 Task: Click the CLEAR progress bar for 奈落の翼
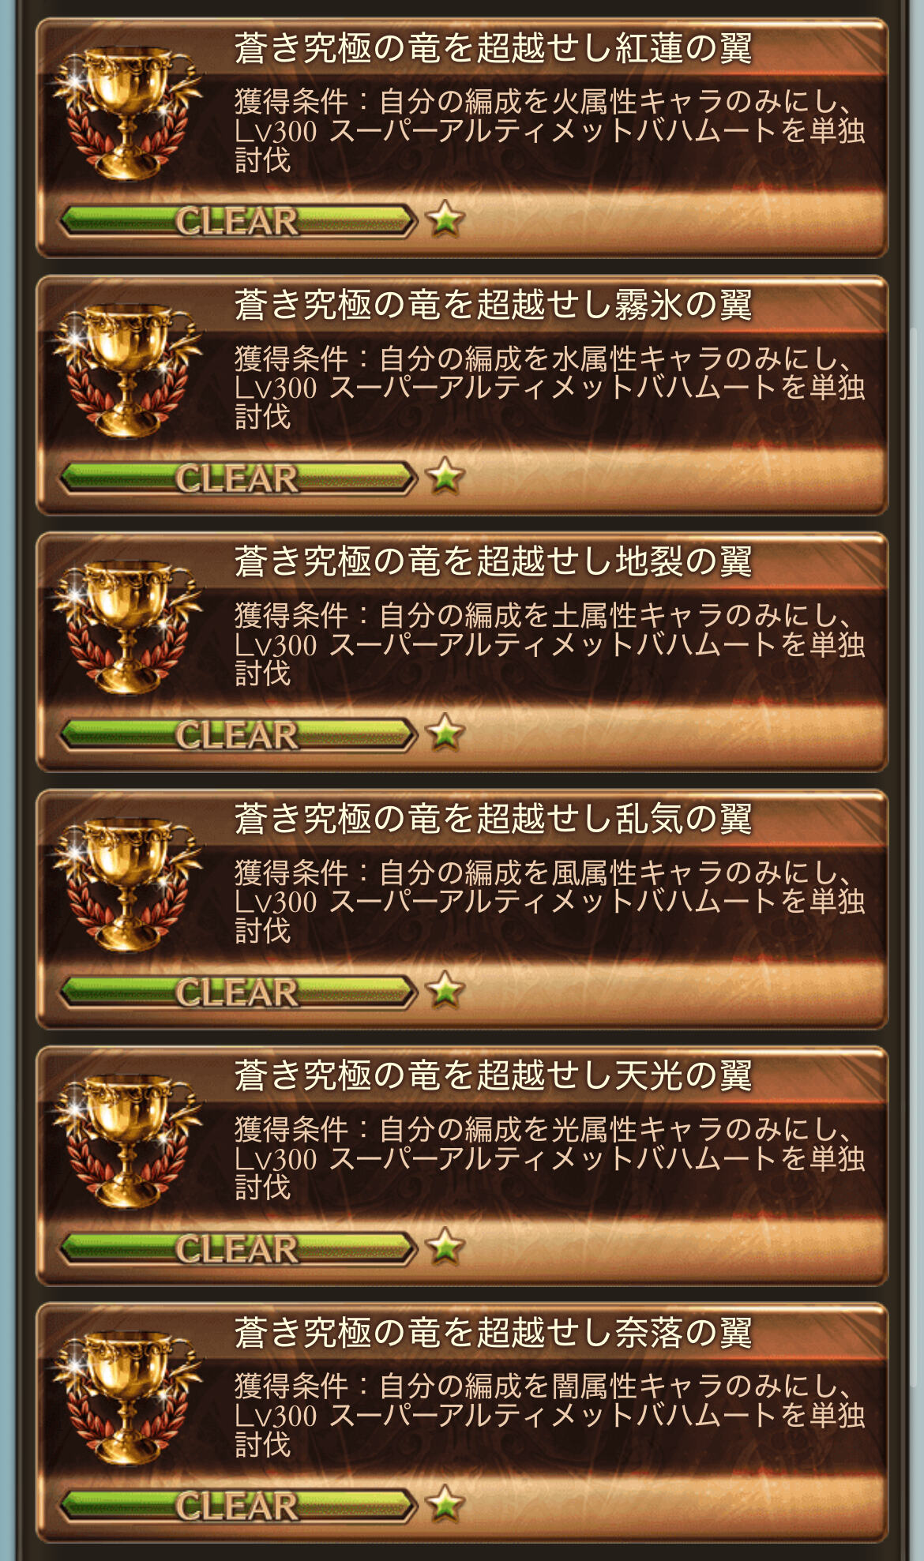(239, 1506)
